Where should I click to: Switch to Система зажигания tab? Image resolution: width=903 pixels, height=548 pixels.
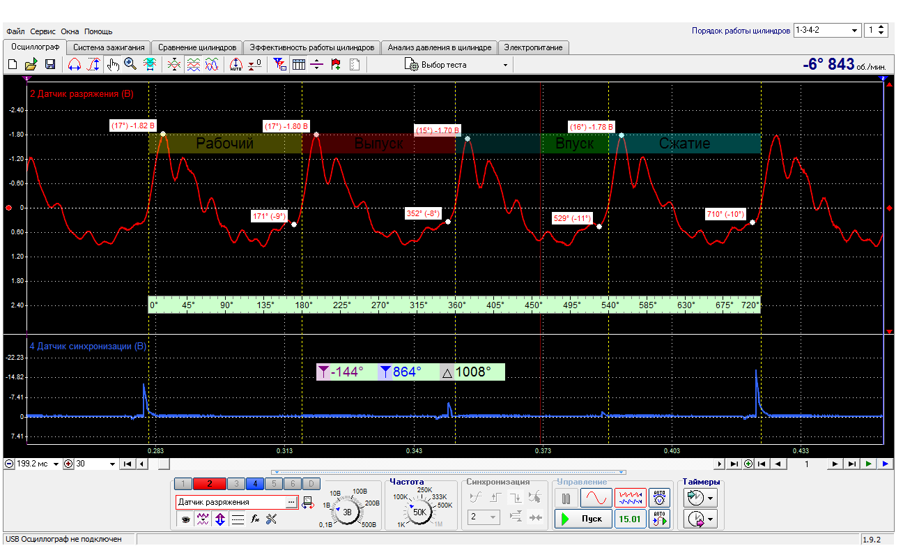[x=109, y=47]
